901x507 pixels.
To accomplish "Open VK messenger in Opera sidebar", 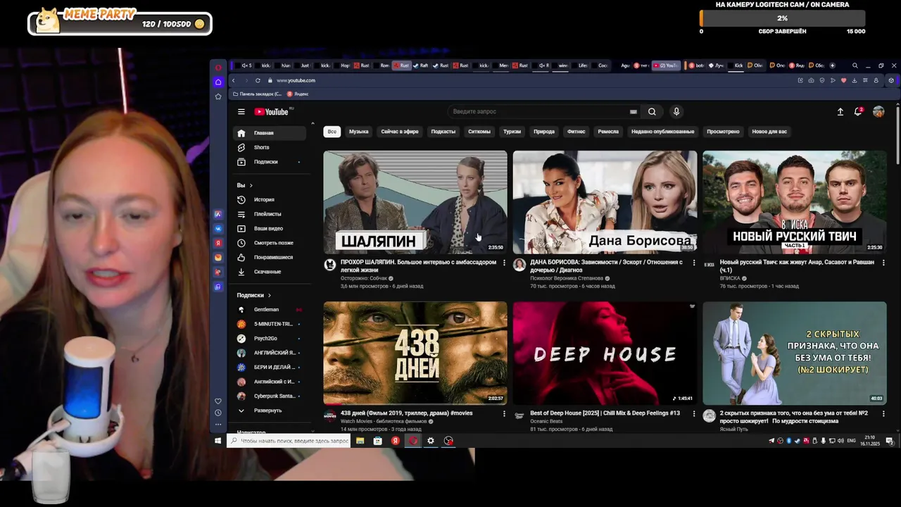I will (218, 228).
